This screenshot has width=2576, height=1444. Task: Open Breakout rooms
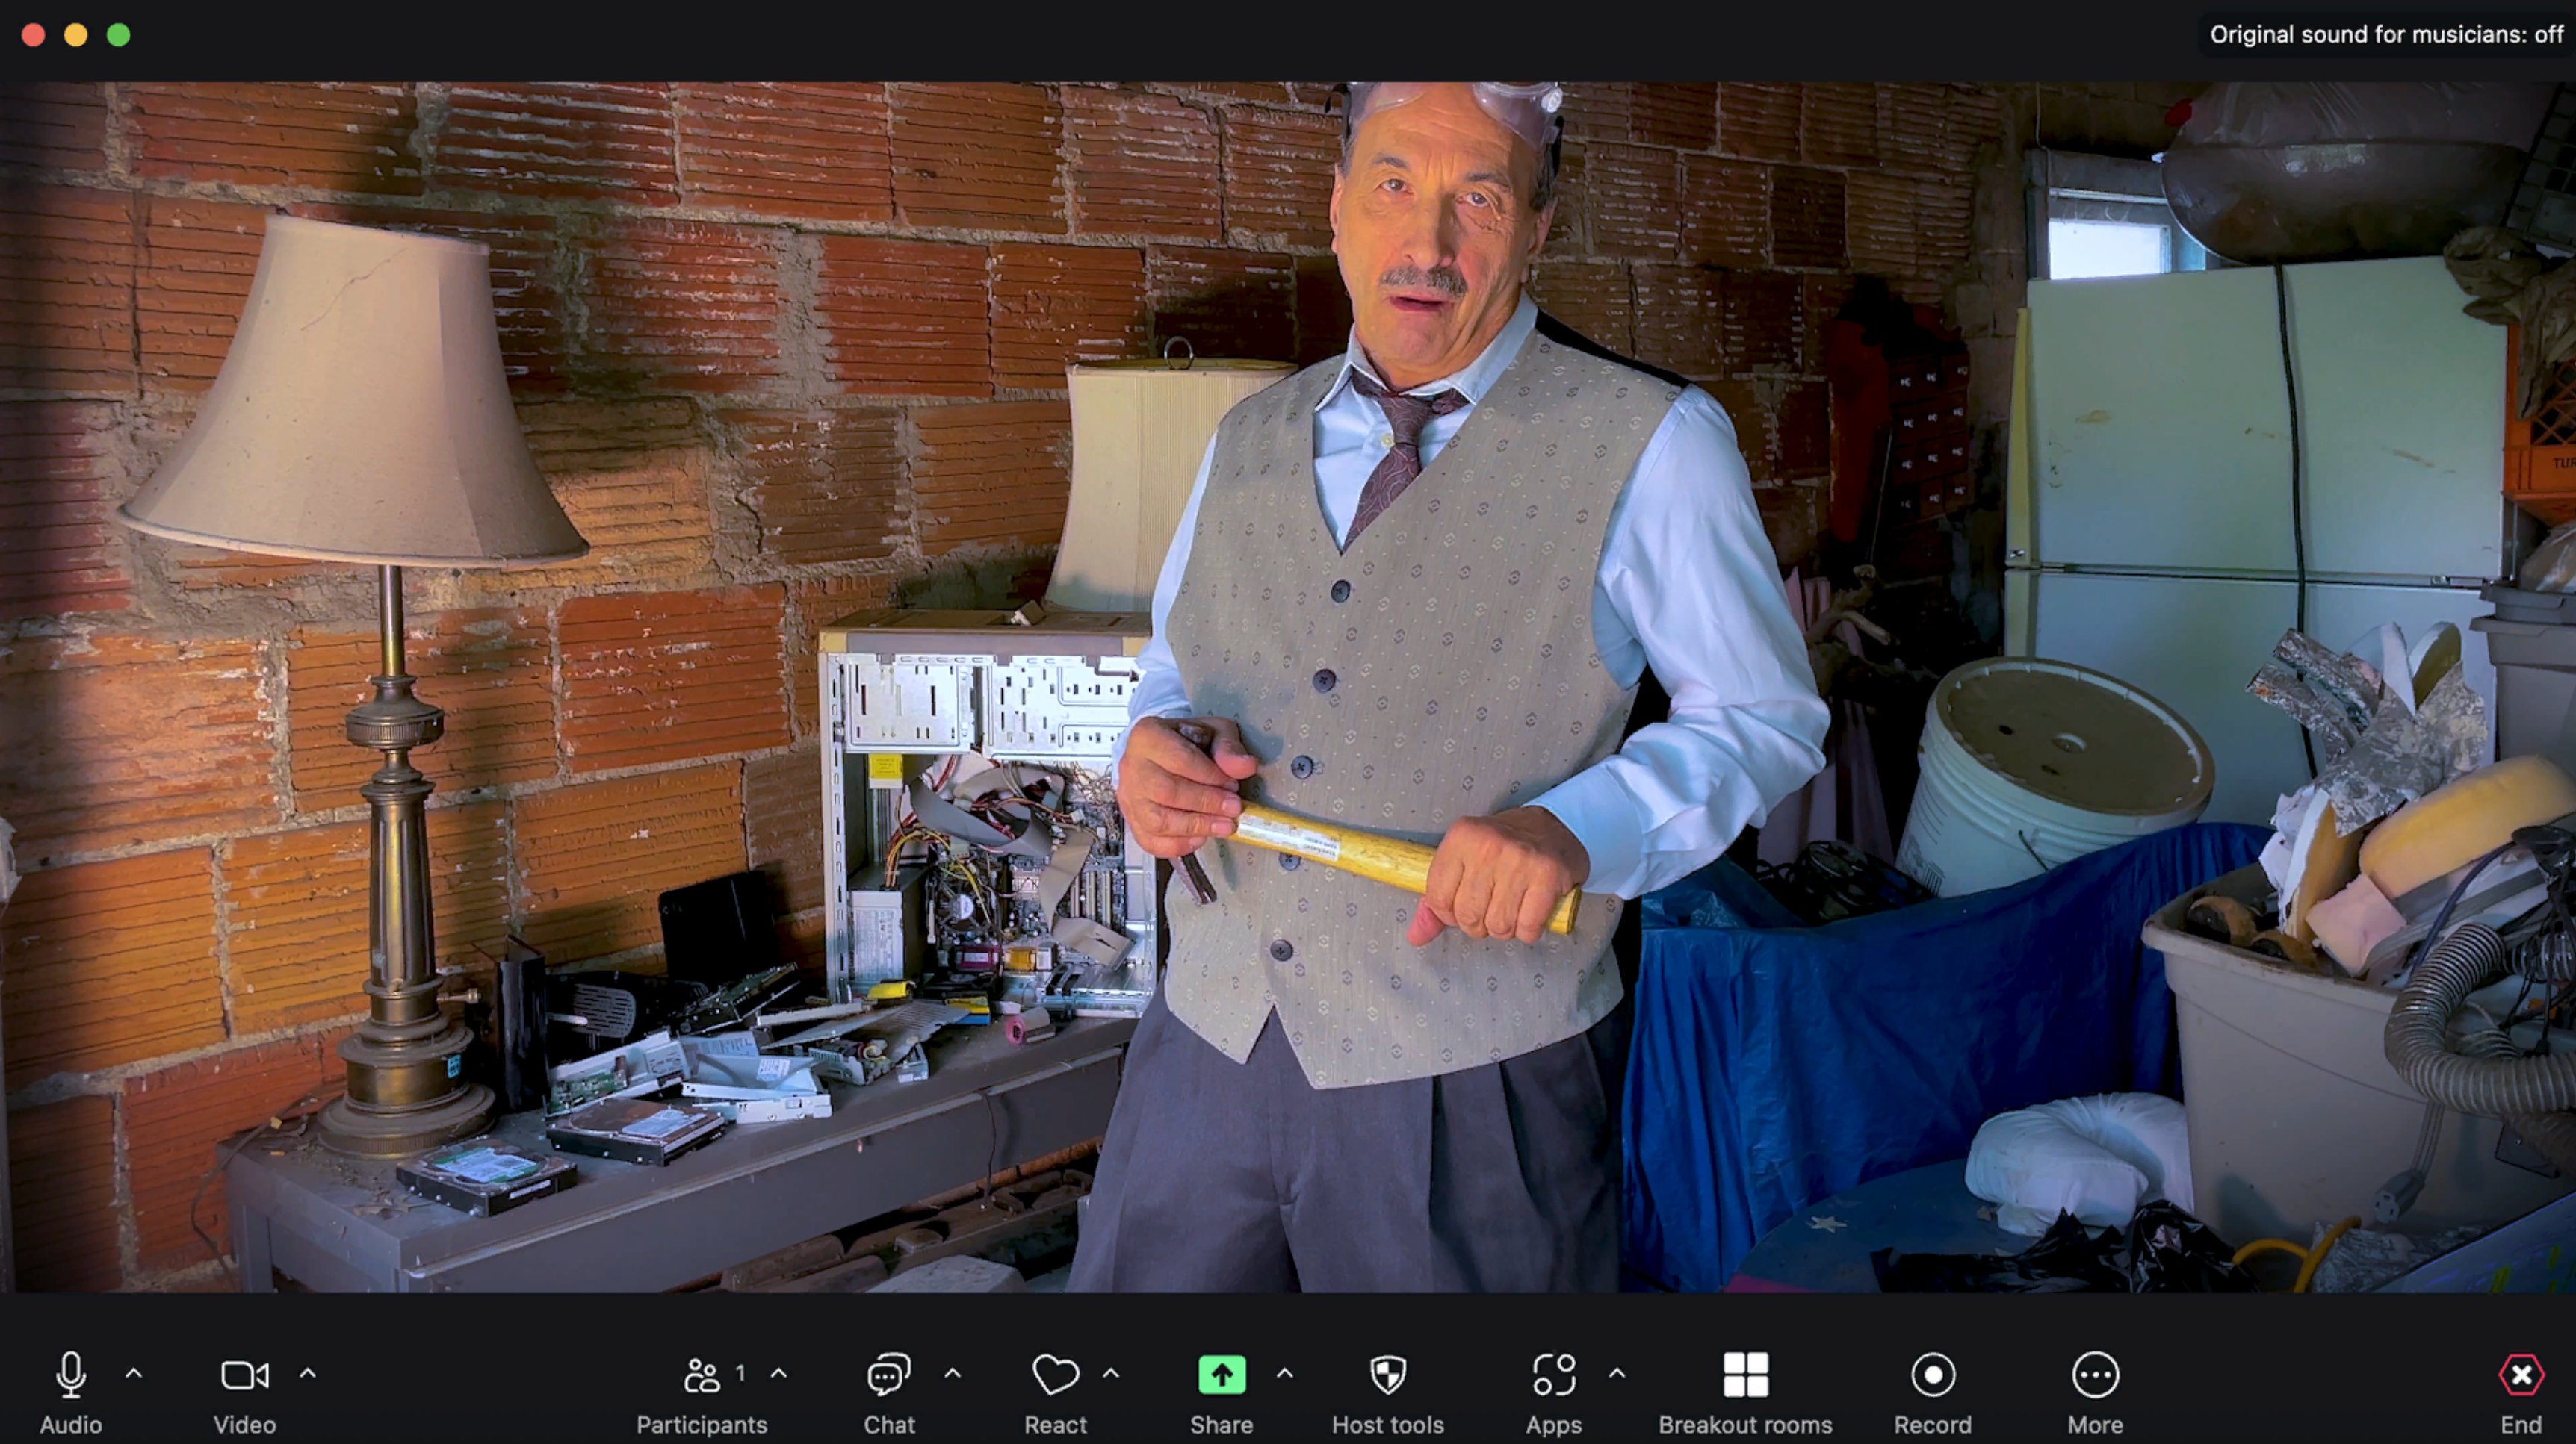pos(1745,1377)
